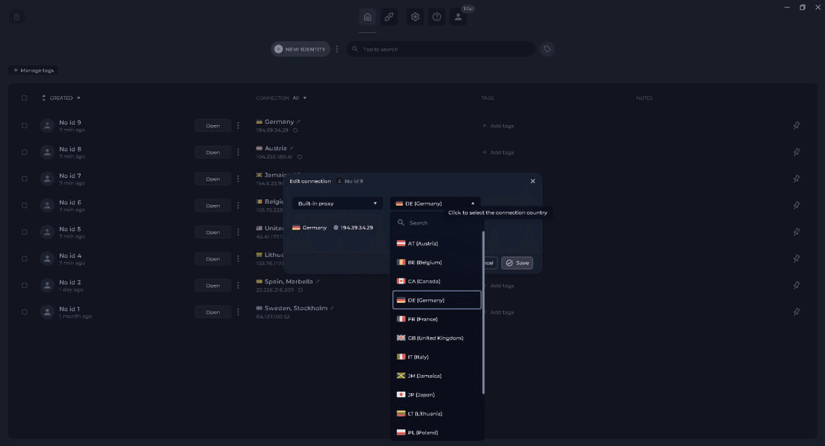Tick the select-all checkbox in table header
This screenshot has width=825, height=446.
[24, 98]
